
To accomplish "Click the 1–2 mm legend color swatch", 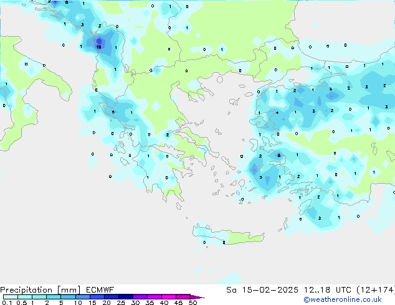I will pos(39,297).
